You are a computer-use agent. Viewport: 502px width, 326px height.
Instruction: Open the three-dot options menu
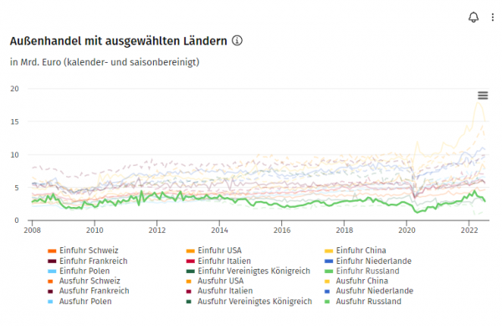click(493, 18)
